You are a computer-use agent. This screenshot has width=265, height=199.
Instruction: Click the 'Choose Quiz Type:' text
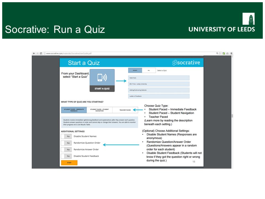[x=156, y=106]
